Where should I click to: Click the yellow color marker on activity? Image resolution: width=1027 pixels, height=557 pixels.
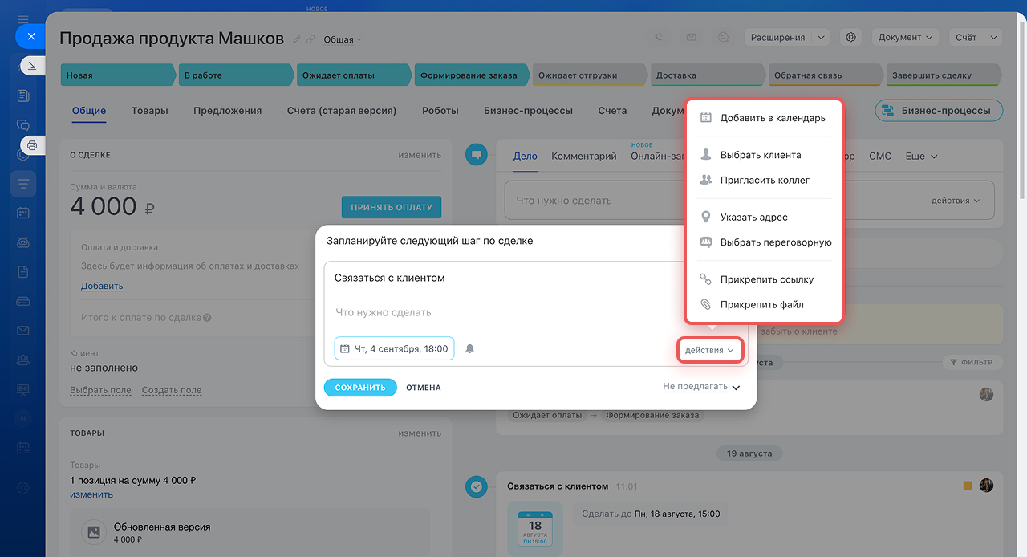[x=968, y=486]
